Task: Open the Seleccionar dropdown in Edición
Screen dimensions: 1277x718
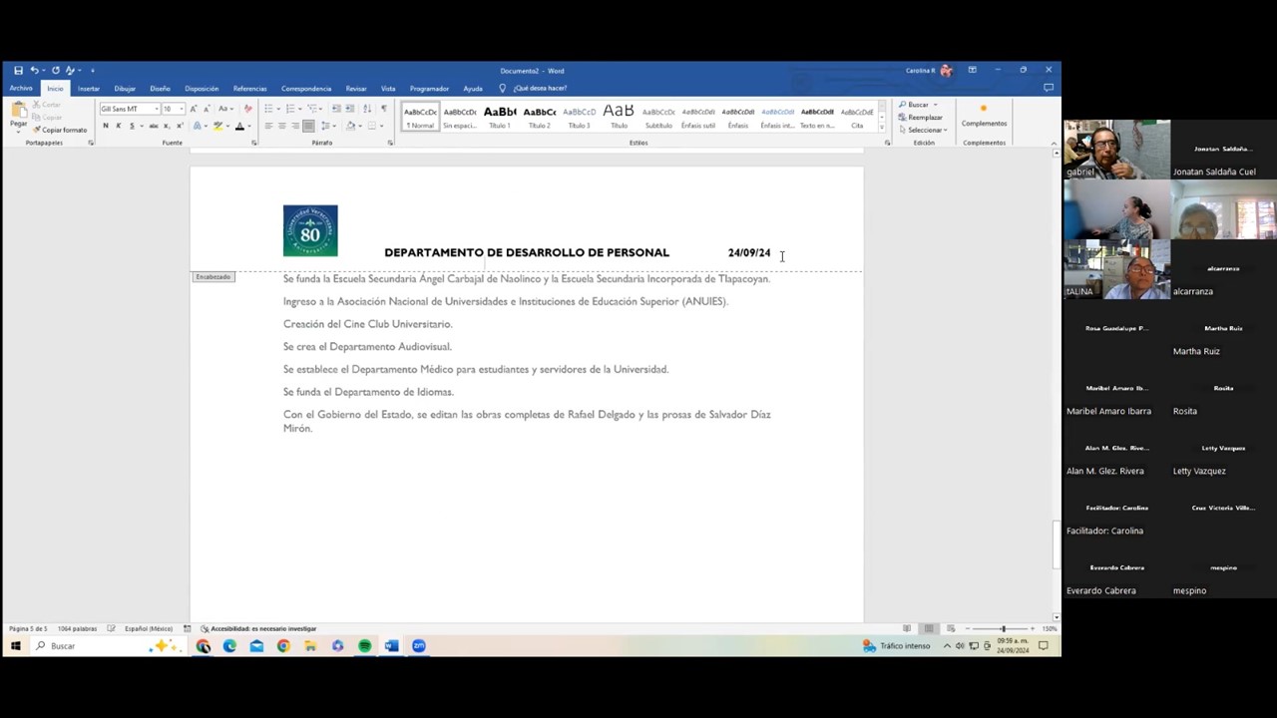Action: coord(925,130)
